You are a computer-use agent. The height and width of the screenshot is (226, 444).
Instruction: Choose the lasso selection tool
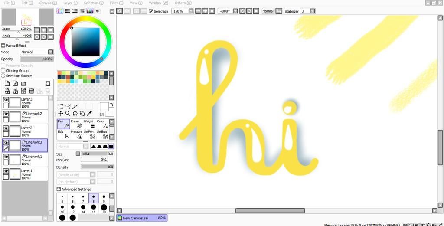coord(68,106)
